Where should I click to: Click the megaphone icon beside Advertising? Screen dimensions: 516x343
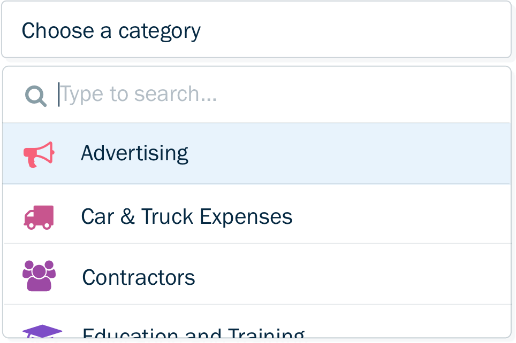39,154
